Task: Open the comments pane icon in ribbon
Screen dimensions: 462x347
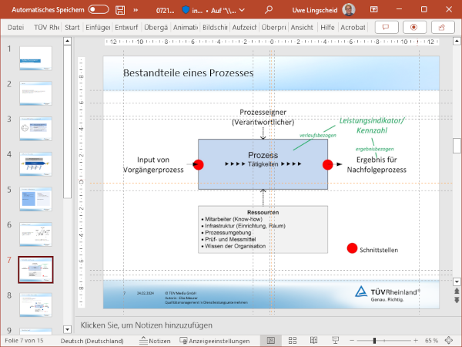Action: pyautogui.click(x=385, y=27)
